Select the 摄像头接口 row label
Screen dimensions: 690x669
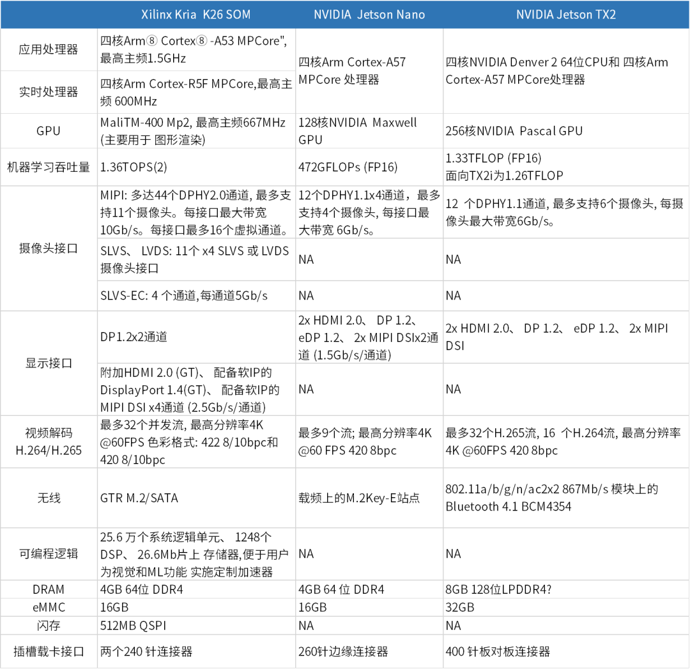pyautogui.click(x=49, y=248)
